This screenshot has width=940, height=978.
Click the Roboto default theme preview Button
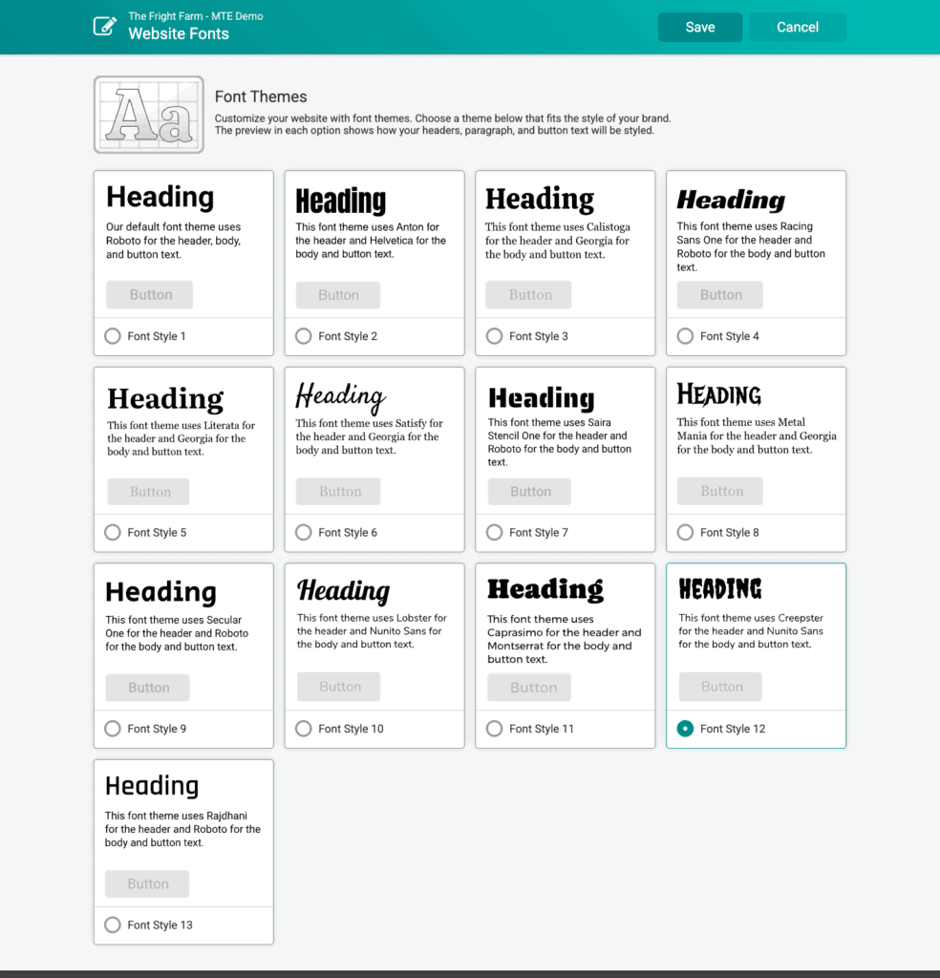click(x=150, y=294)
